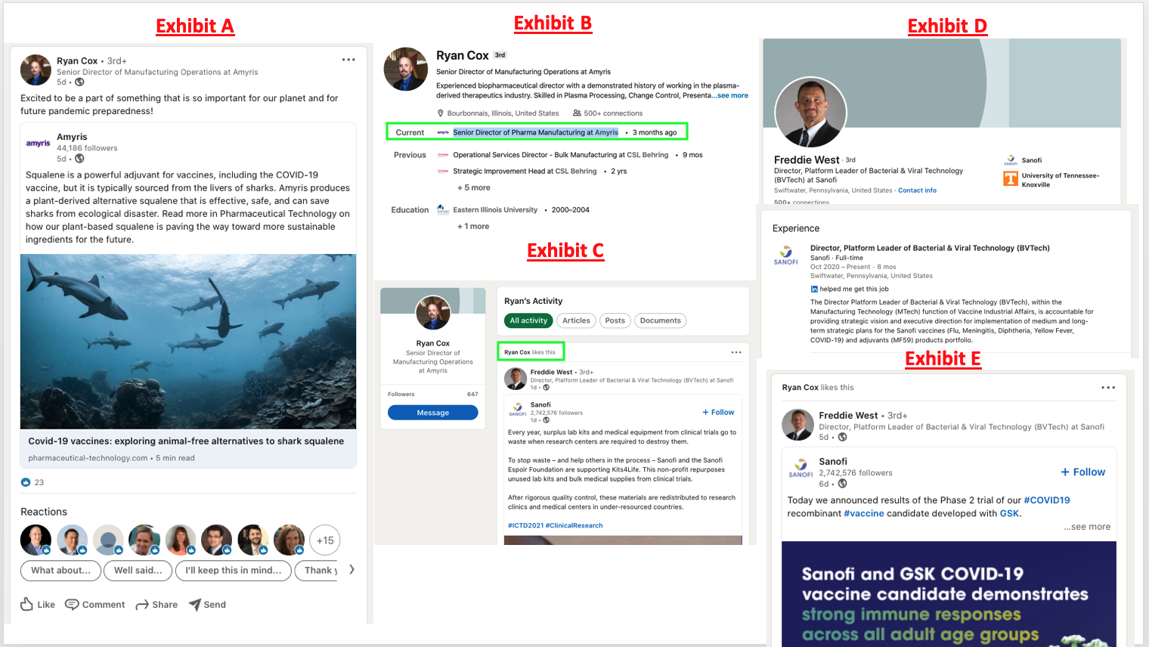1149x647 pixels.
Task: Expand '+ 1 more' education entries
Action: click(473, 226)
